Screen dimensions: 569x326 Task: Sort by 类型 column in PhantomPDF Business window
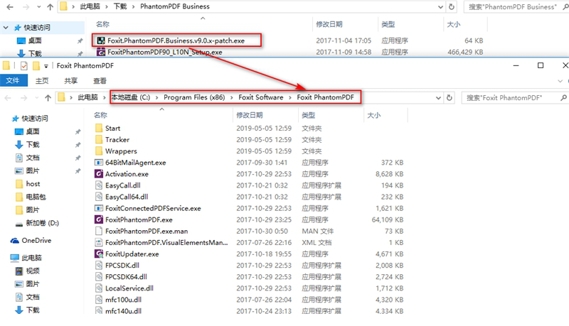[x=388, y=24]
